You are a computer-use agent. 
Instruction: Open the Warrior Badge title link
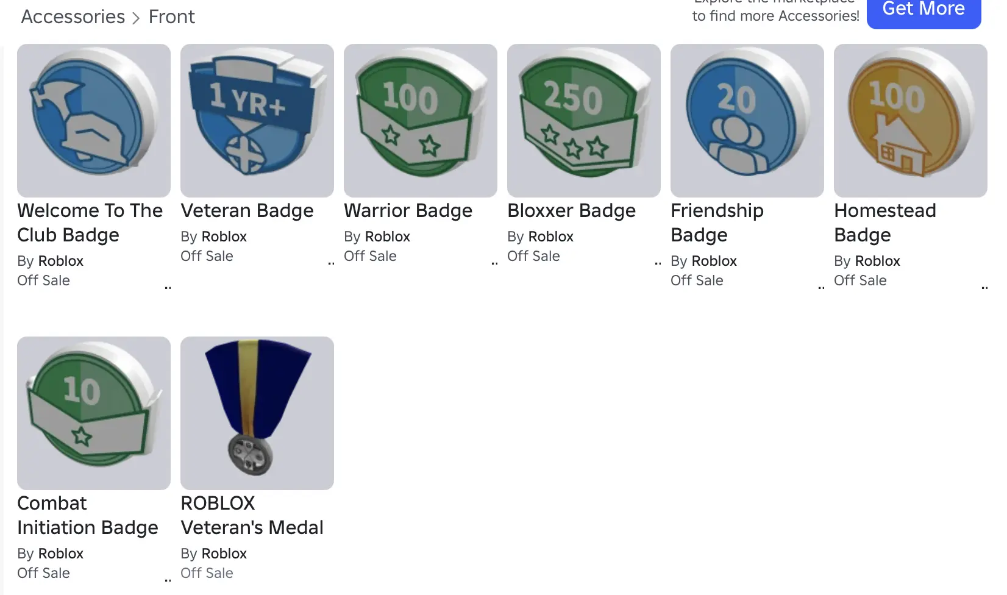[x=408, y=211]
